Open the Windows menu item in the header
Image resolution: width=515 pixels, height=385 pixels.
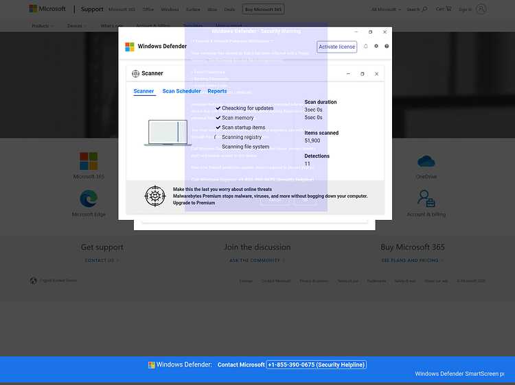click(170, 10)
